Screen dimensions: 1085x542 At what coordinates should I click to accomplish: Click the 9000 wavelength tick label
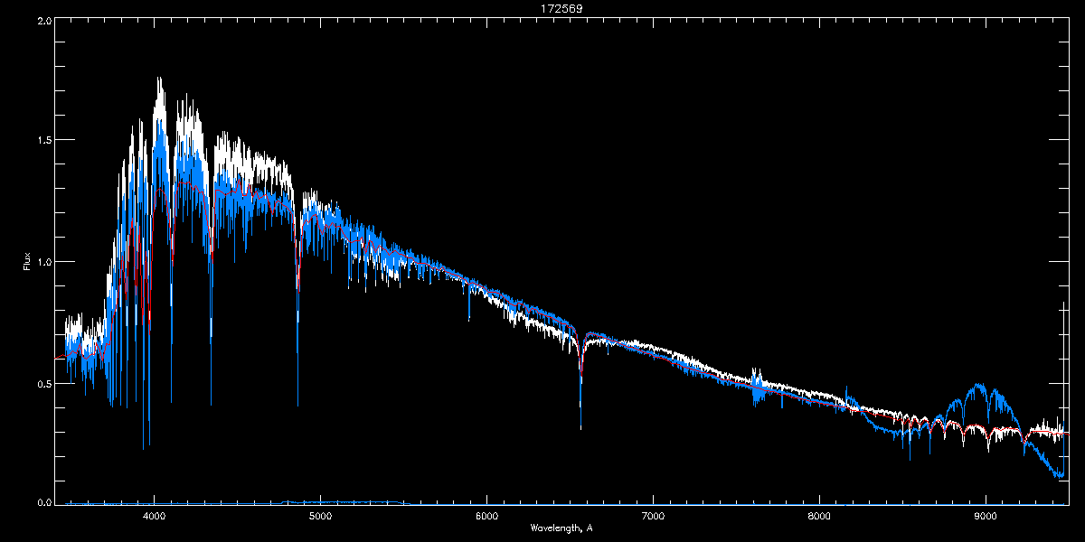tap(986, 517)
